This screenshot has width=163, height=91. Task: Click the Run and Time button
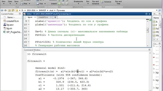(118, 3)
